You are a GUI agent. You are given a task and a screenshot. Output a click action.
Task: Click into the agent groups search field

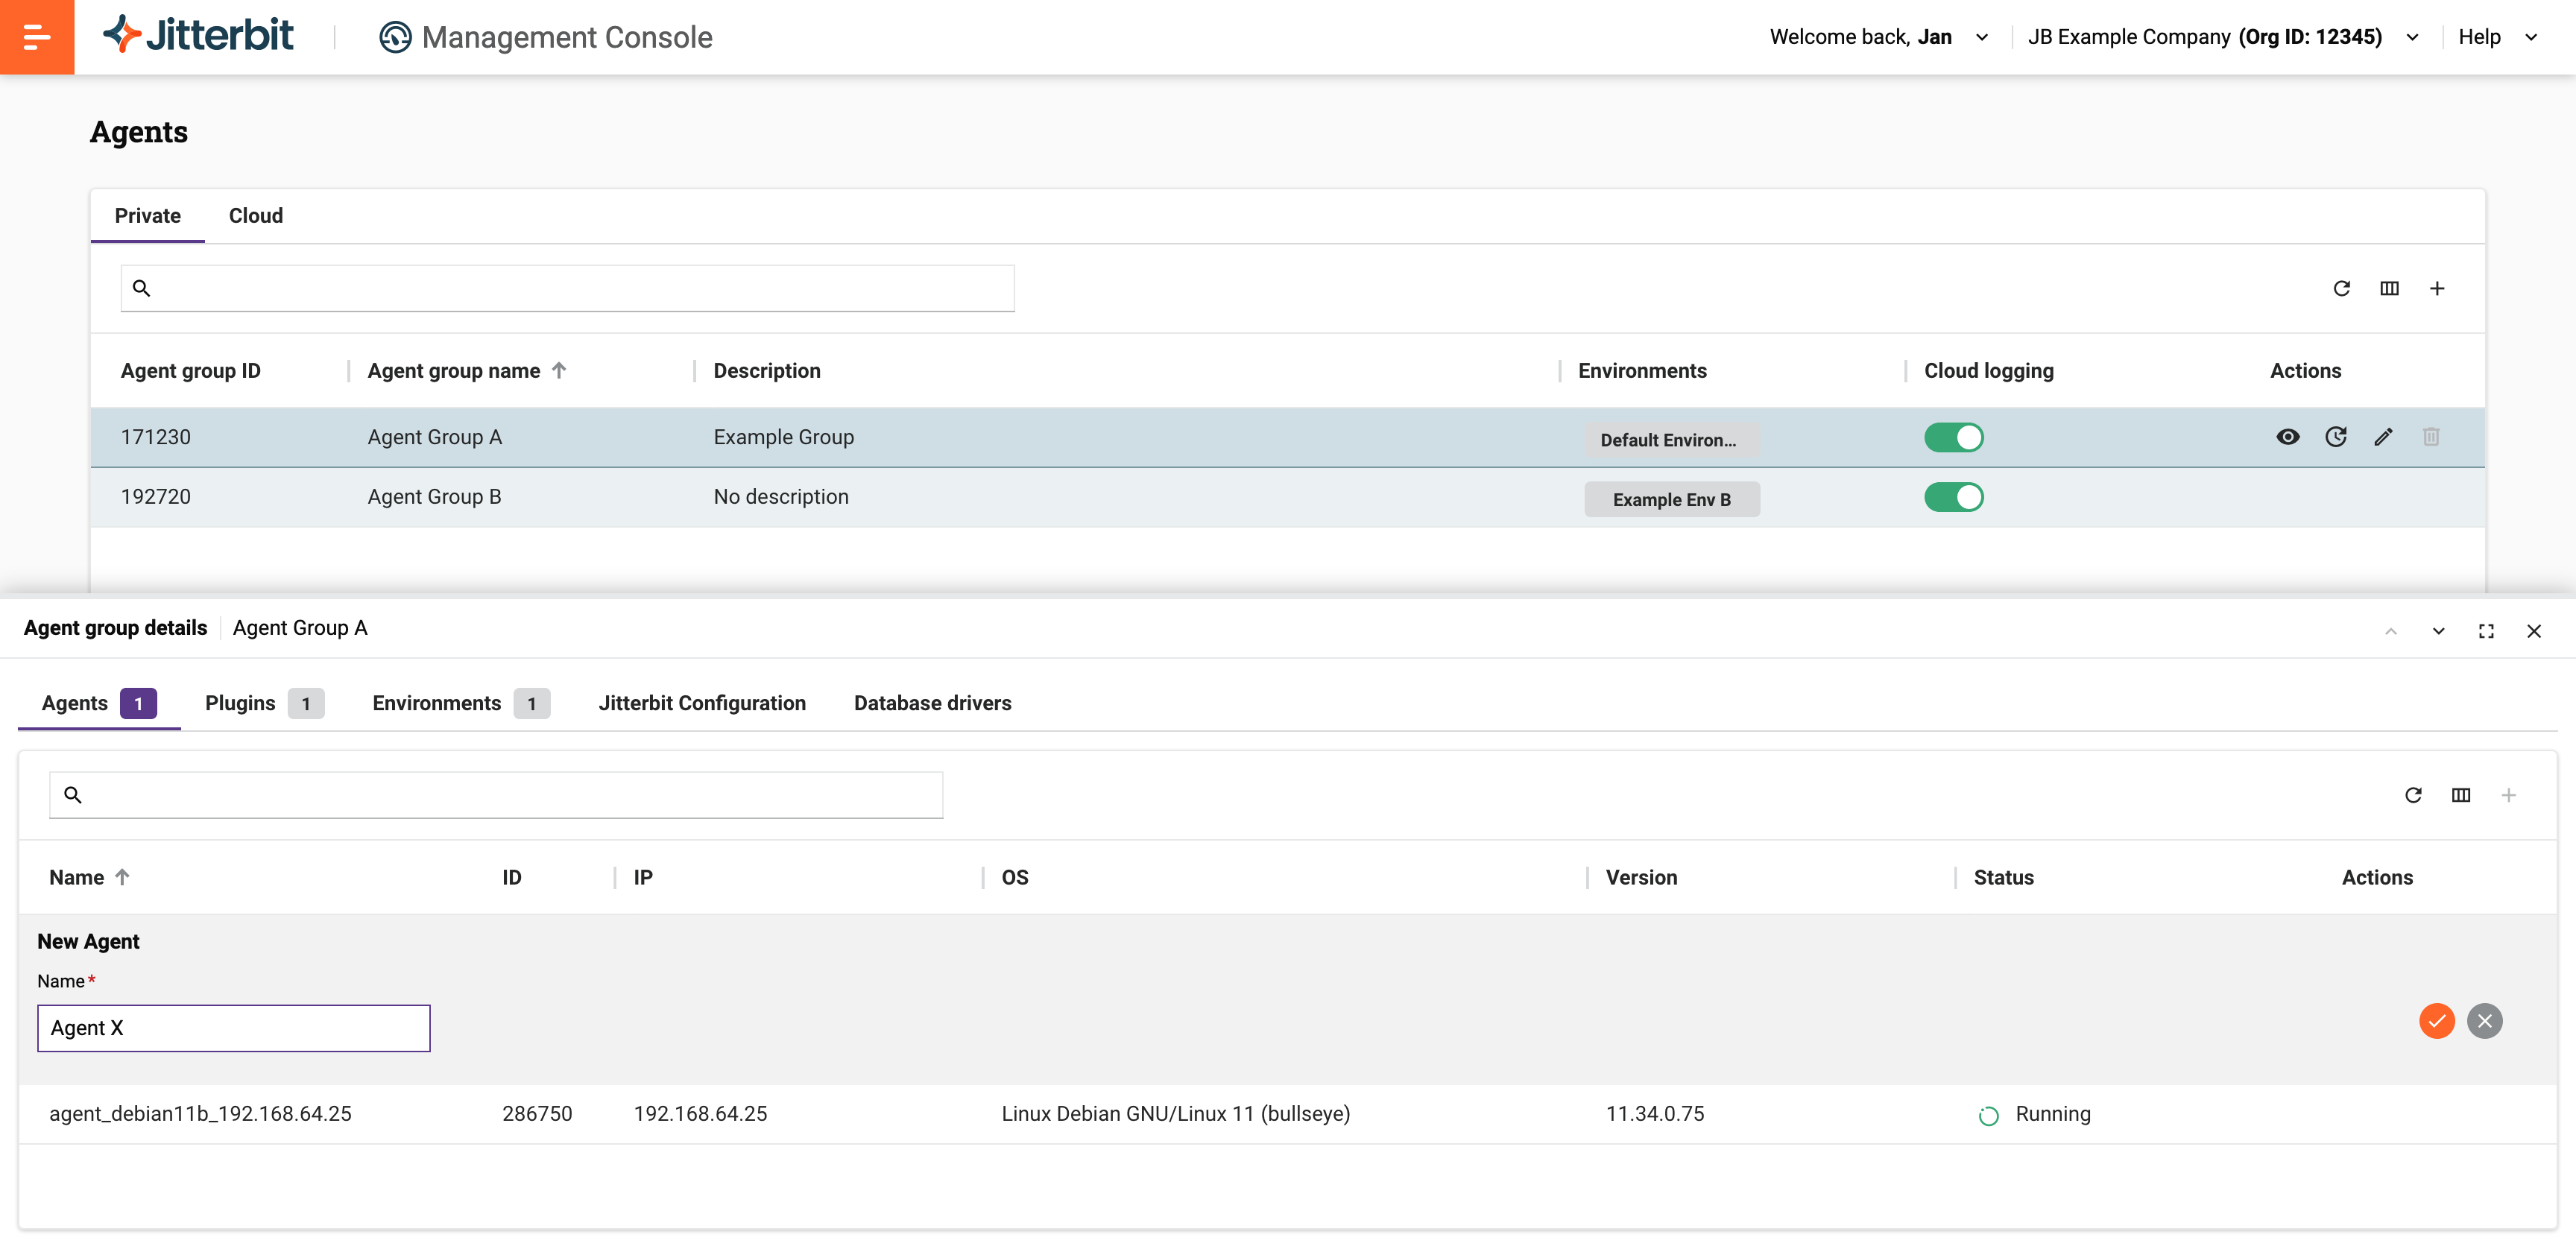point(567,288)
